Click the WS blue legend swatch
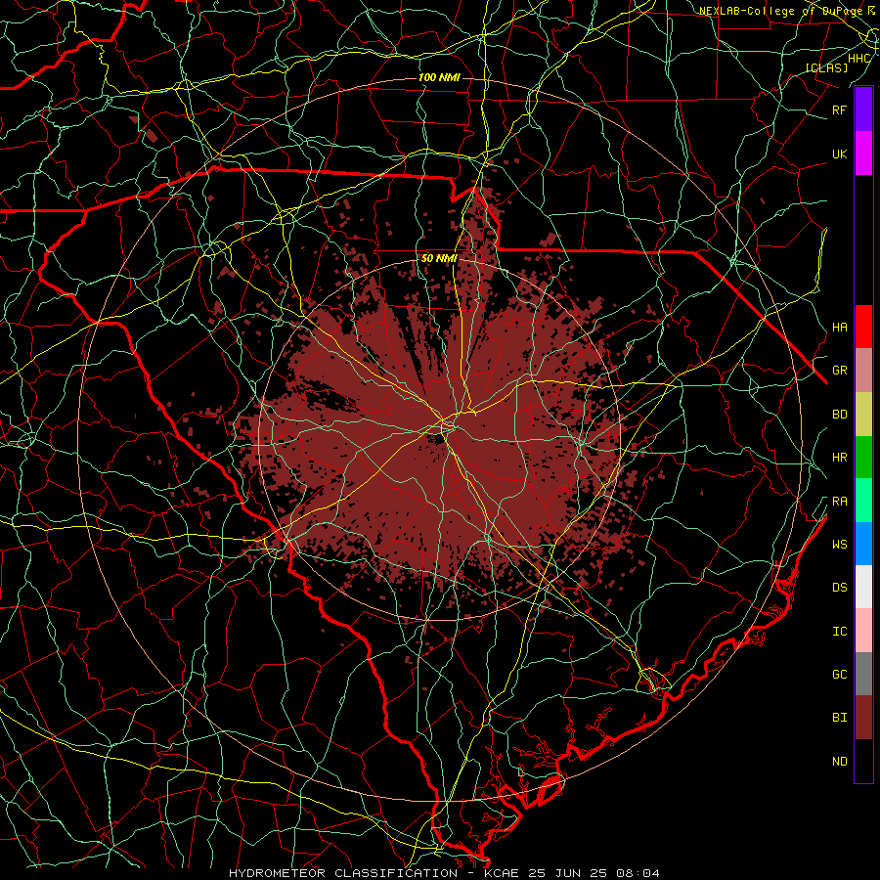Viewport: 880px width, 880px height. (x=863, y=544)
